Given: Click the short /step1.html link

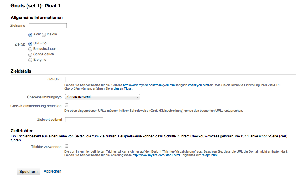Looking at the screenshot, I should (x=209, y=155).
